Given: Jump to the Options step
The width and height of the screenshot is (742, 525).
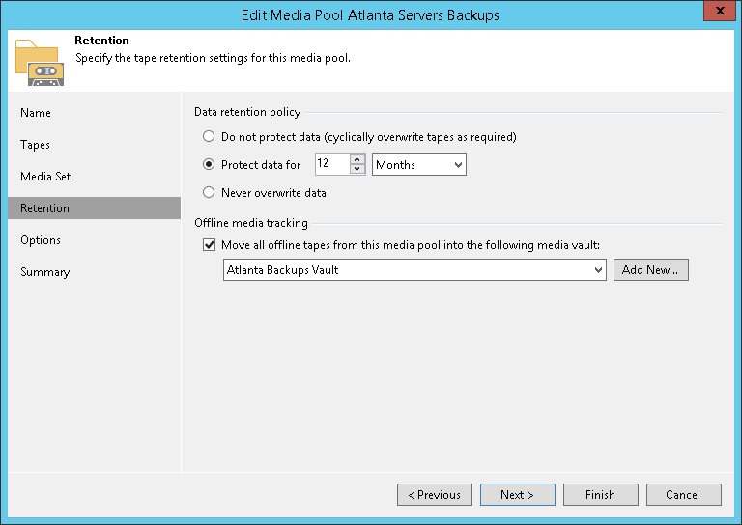Looking at the screenshot, I should pyautogui.click(x=41, y=240).
